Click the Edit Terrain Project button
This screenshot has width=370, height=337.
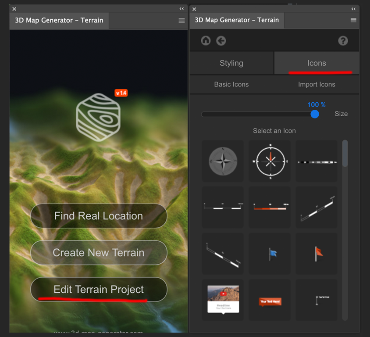click(x=99, y=289)
